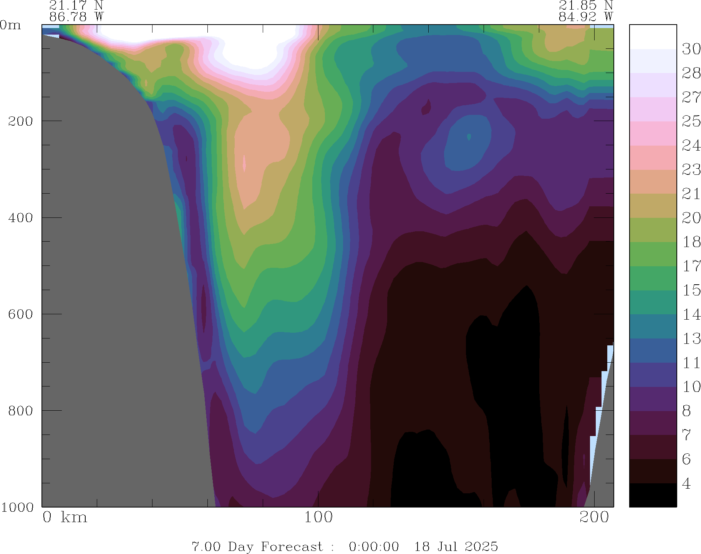Click the 21.85 N 84.92 W coordinate label

pos(585,11)
